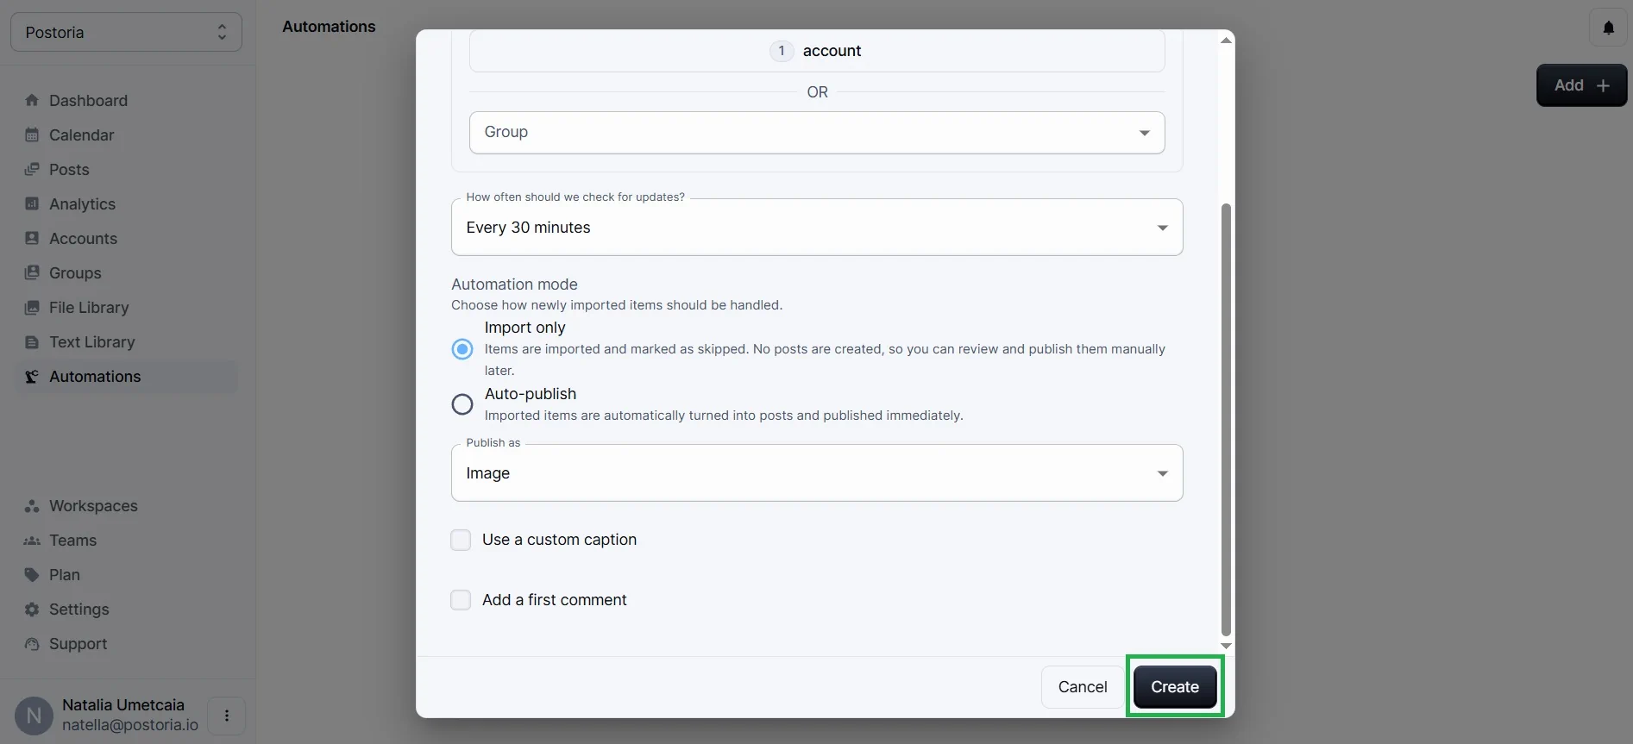Open user options three-dot menu

click(227, 715)
